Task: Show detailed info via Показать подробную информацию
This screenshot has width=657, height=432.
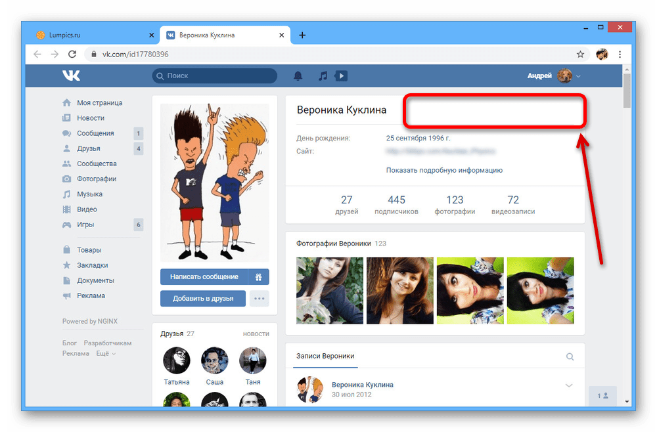Action: [x=444, y=170]
